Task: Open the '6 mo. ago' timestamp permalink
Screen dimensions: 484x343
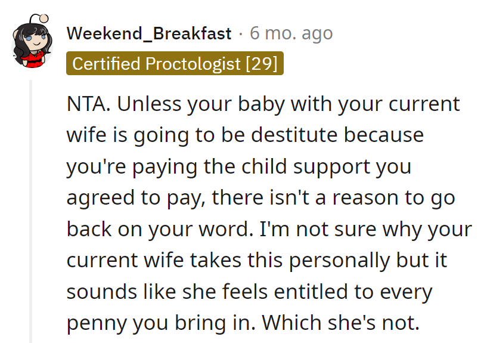Action: (x=291, y=33)
